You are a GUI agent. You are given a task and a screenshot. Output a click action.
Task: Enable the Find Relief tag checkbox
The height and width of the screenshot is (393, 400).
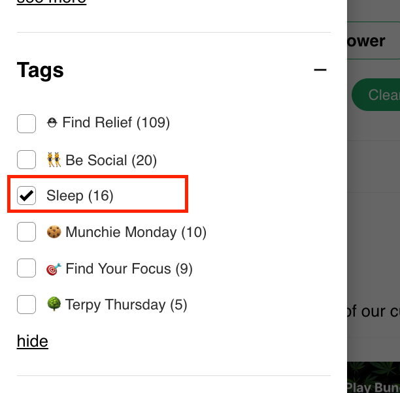26,123
